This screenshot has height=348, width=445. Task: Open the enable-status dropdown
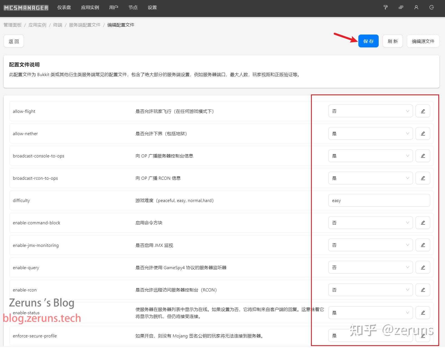tap(370, 313)
